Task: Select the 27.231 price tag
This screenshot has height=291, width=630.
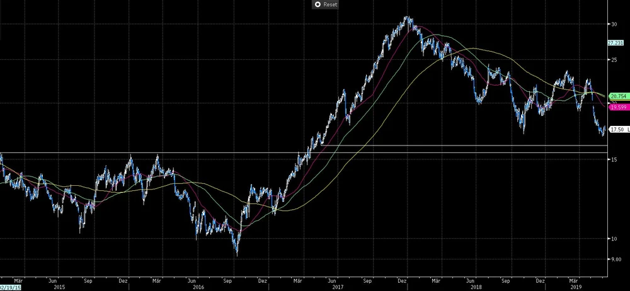Action: [x=615, y=43]
